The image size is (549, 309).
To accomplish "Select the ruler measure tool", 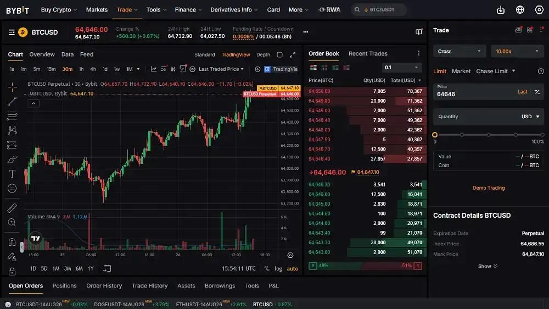I will [x=12, y=208].
